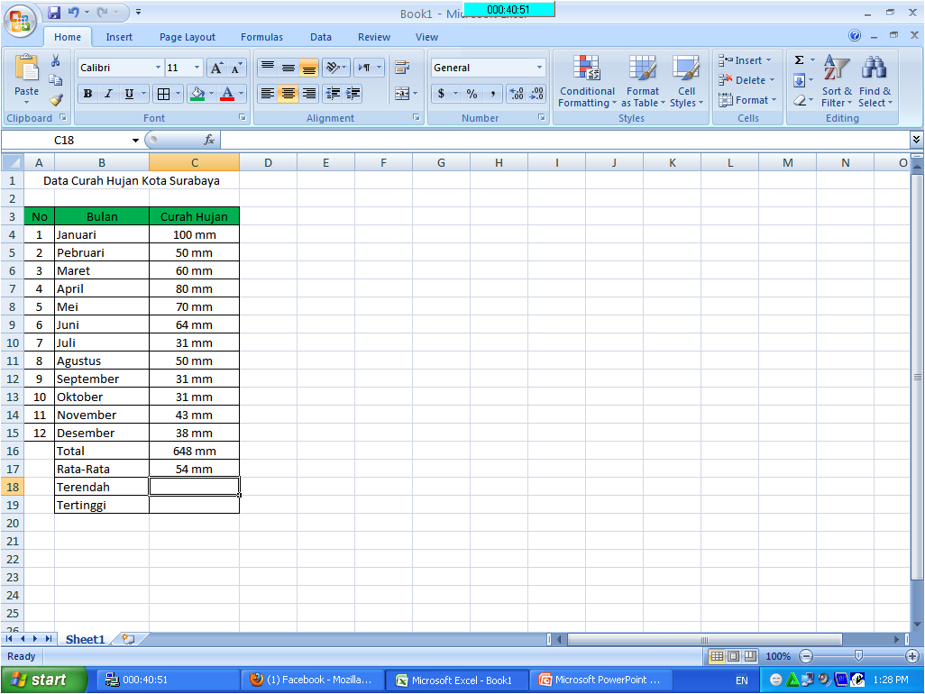Increase decimal places
Viewport: 925px width, 694px height.
click(517, 94)
